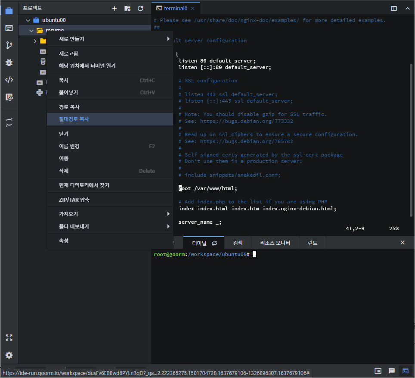Close the bottom panel with X

(x=403, y=243)
